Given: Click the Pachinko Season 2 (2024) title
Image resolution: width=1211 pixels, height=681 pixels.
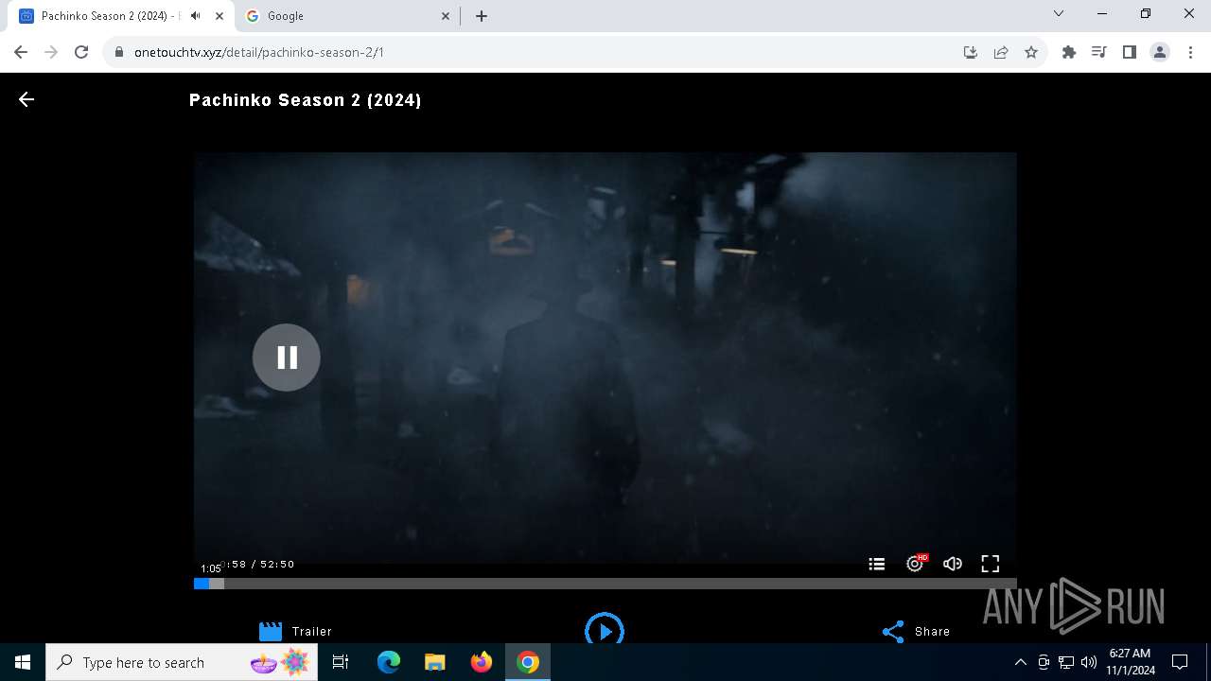Looking at the screenshot, I should [x=306, y=100].
